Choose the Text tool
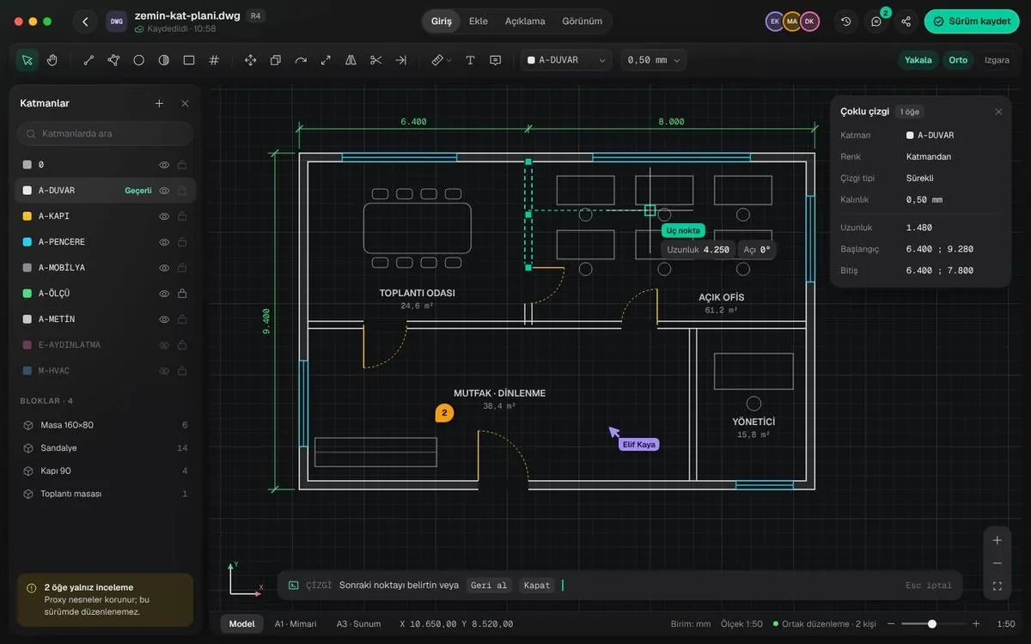This screenshot has height=644, width=1031. pos(470,60)
